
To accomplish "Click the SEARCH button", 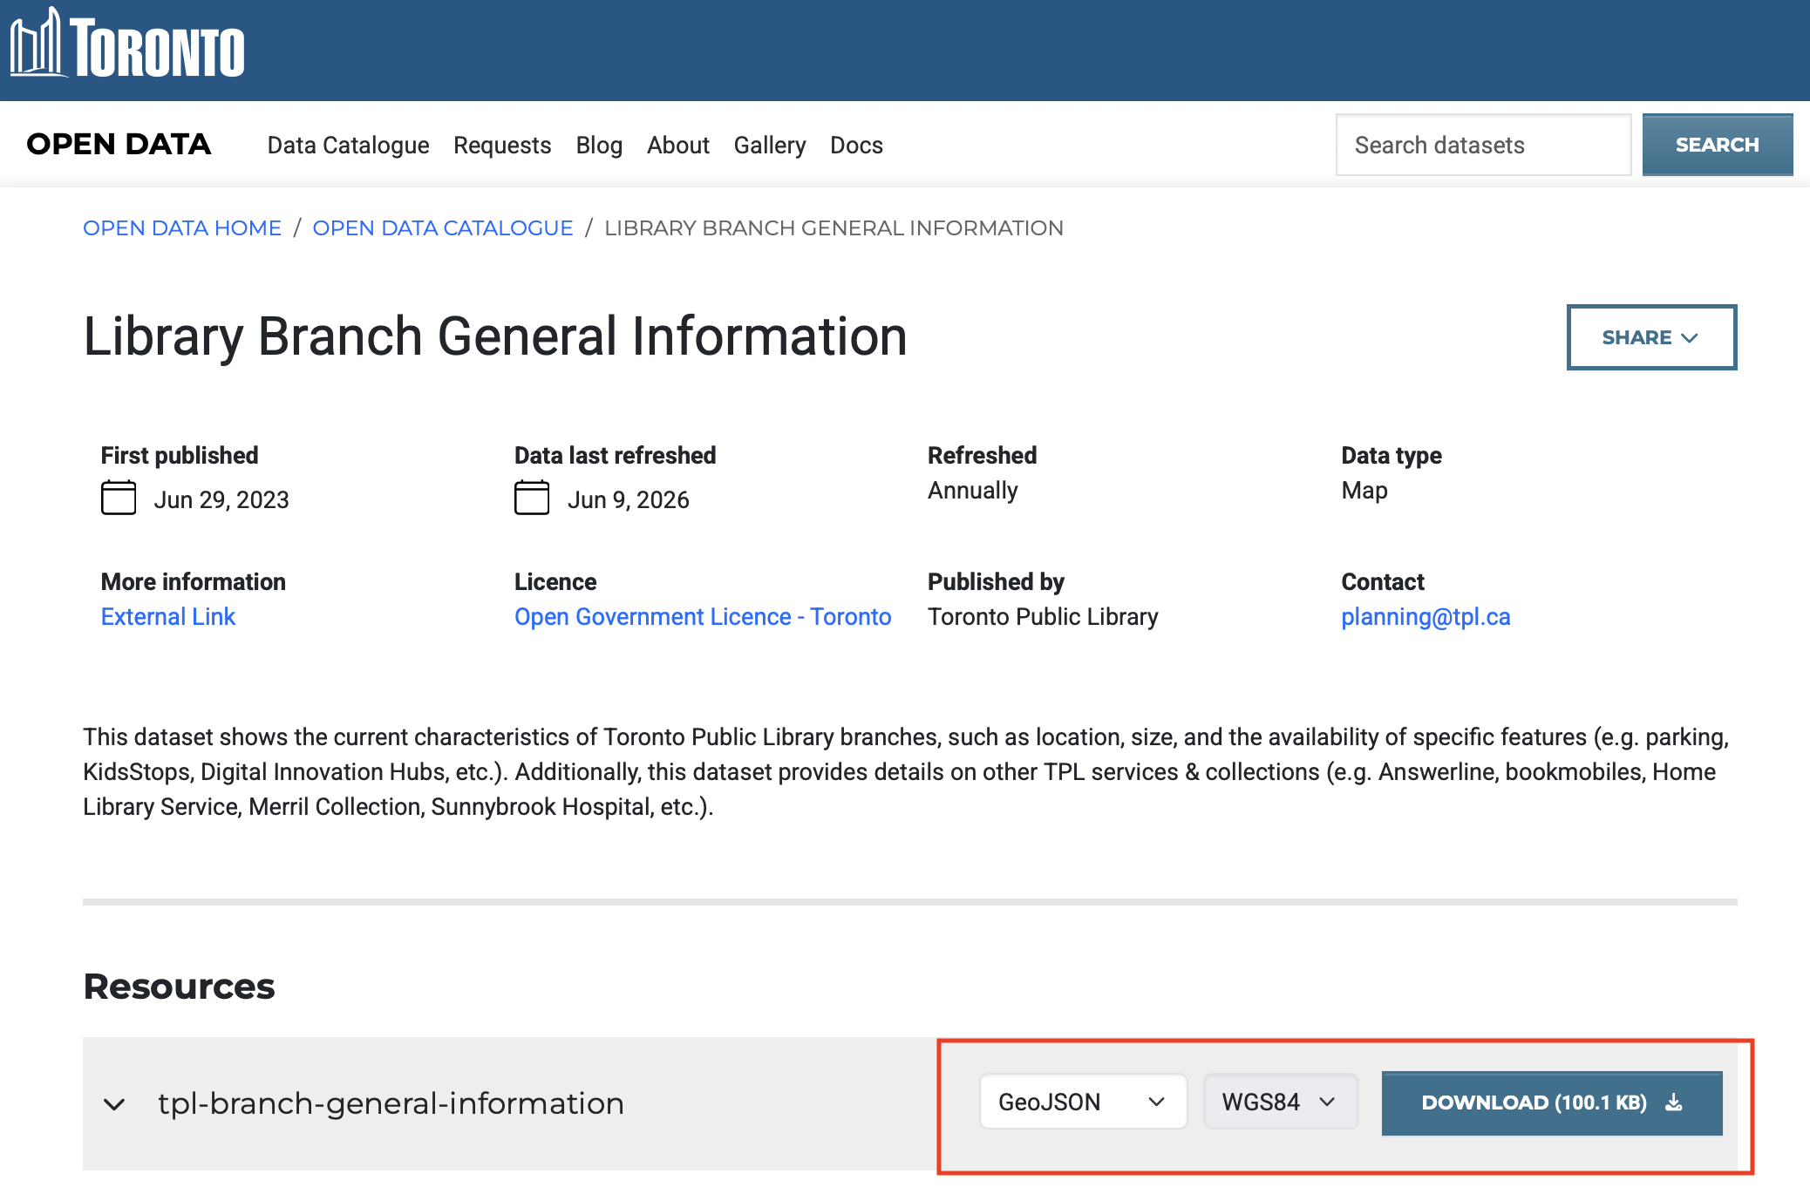I will (1718, 145).
